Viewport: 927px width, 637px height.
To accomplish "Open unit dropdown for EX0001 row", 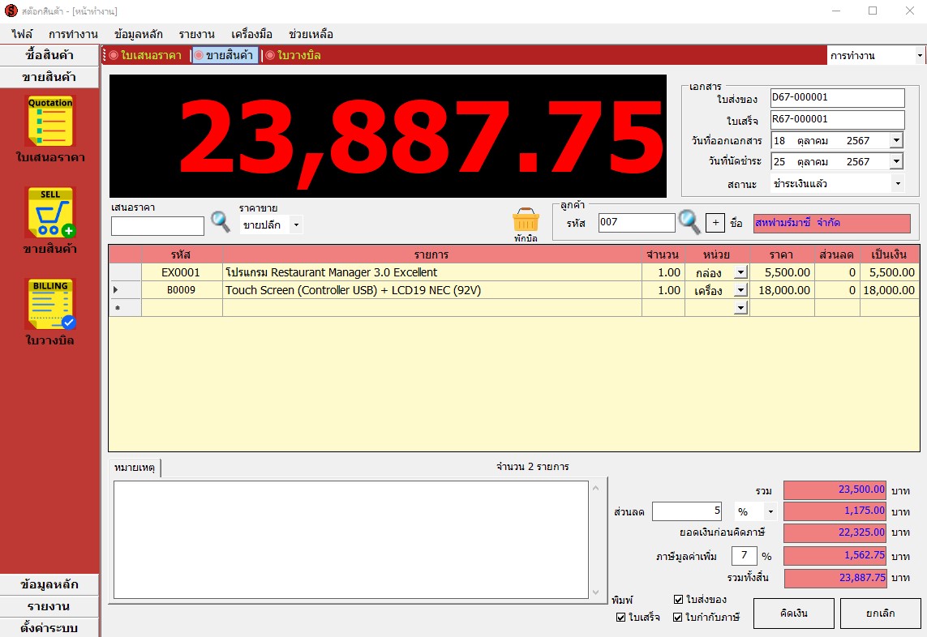I will 740,272.
